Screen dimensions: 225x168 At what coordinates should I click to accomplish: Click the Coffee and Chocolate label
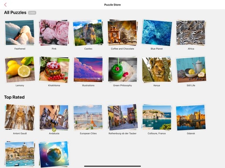pyautogui.click(x=122, y=49)
